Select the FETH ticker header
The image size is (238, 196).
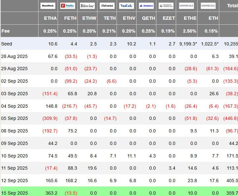(x=70, y=18)
